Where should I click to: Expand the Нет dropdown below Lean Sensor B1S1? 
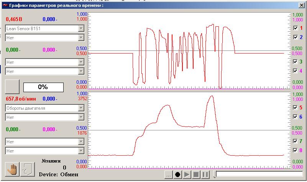(x=81, y=37)
